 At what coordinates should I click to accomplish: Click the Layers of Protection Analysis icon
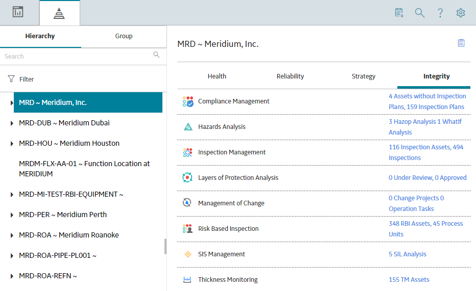pyautogui.click(x=187, y=177)
